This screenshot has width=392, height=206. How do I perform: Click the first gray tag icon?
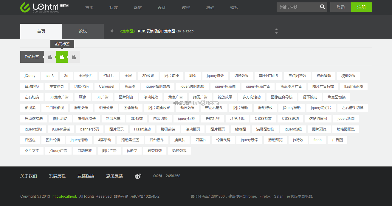tap(50, 57)
